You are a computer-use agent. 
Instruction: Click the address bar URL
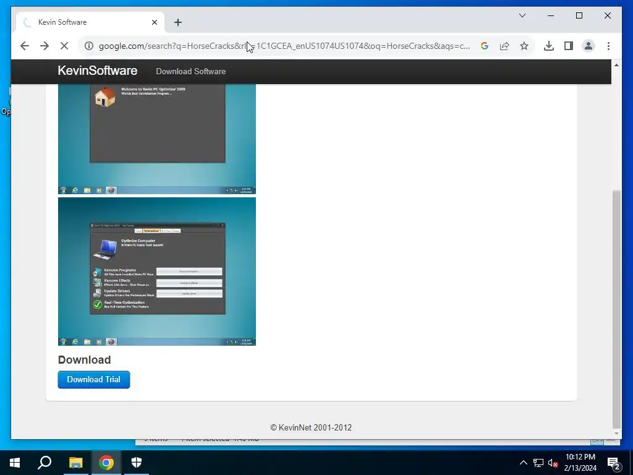pyautogui.click(x=284, y=46)
